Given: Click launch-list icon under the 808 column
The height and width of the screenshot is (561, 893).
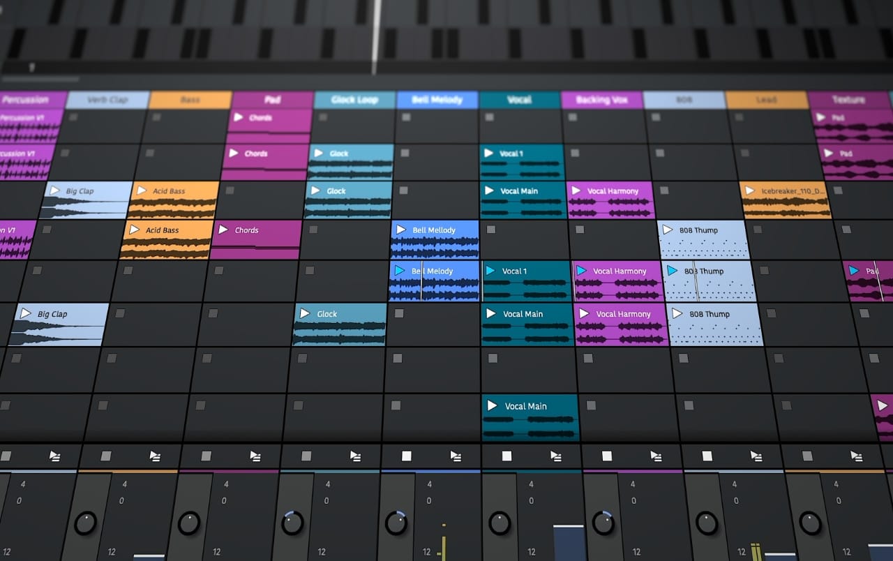Looking at the screenshot, I should 756,456.
